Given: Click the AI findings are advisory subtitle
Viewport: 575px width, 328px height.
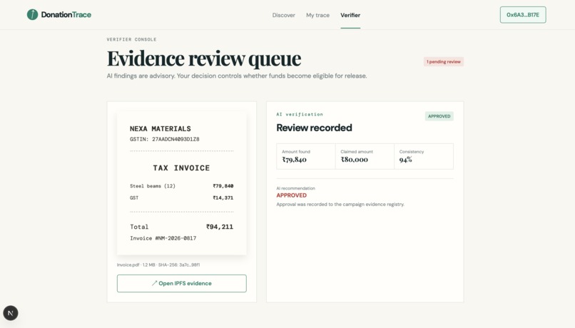Looking at the screenshot, I should pyautogui.click(x=237, y=76).
